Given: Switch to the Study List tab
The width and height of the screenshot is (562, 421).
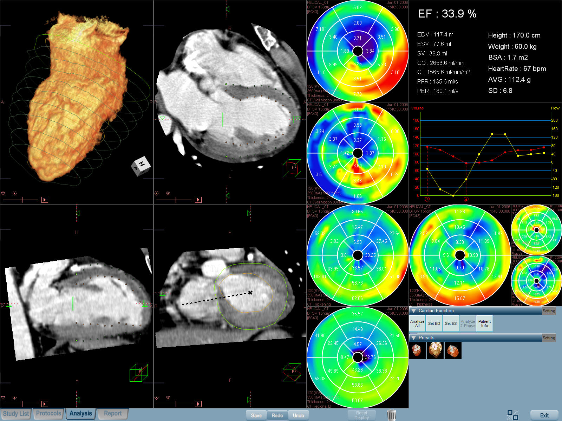Looking at the screenshot, I should tap(16, 414).
